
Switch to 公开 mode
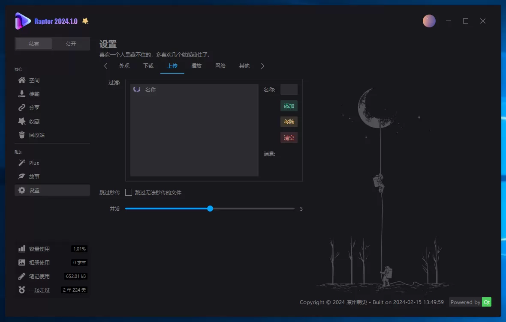[x=70, y=43]
